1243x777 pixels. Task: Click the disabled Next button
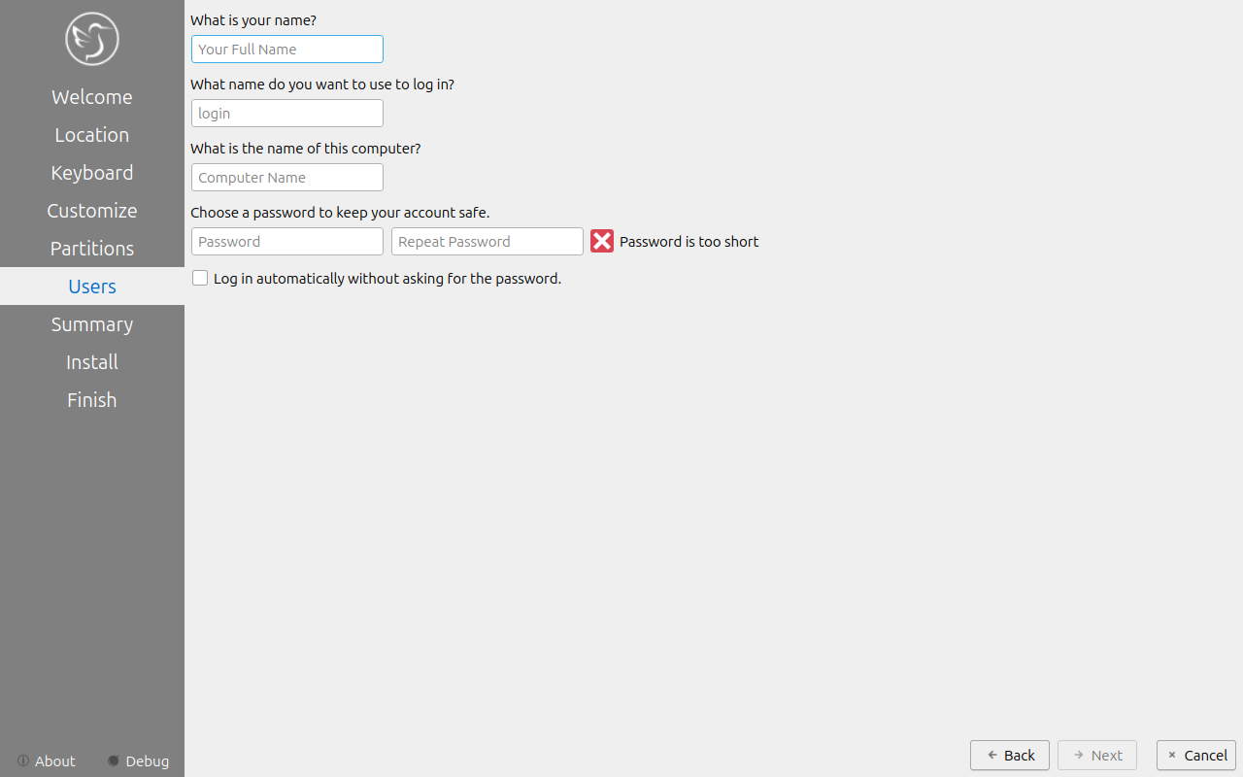coord(1097,755)
